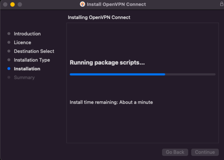Select the Licence step in sidebar

click(x=22, y=42)
